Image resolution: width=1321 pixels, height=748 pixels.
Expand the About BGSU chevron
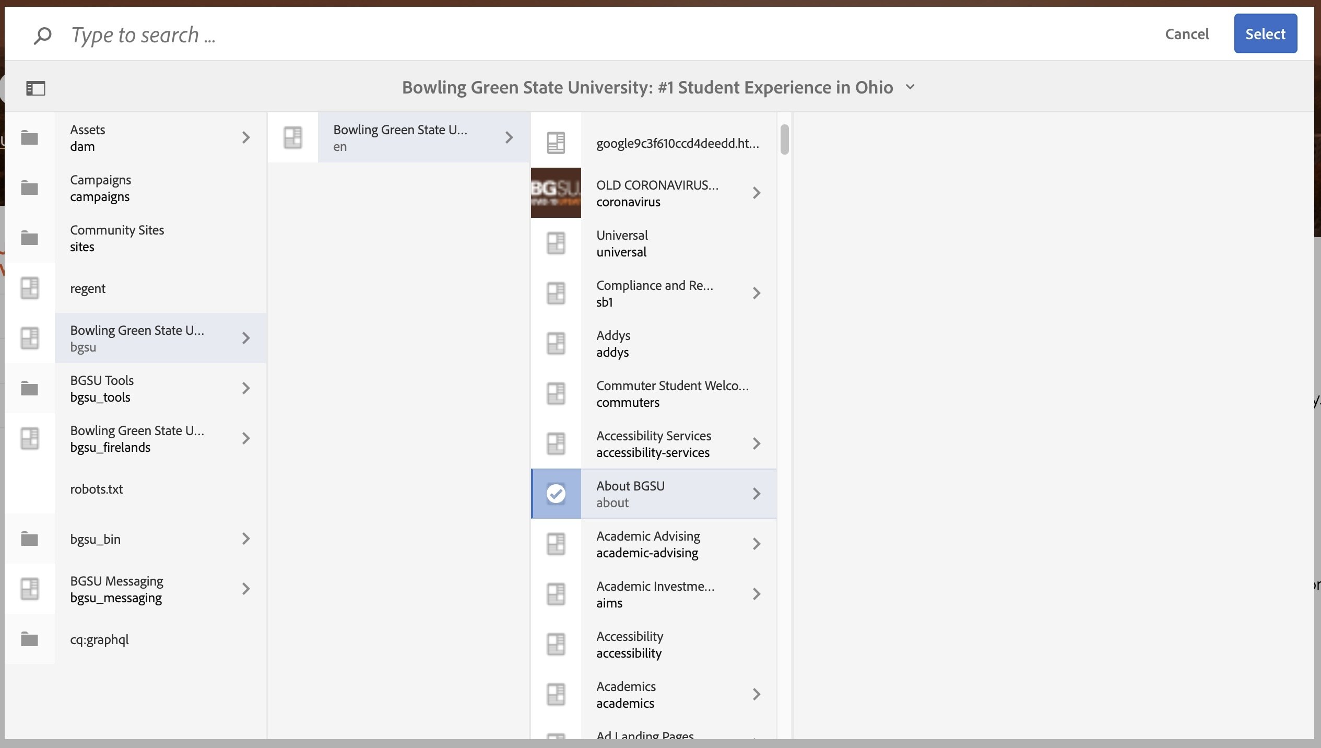click(x=757, y=494)
